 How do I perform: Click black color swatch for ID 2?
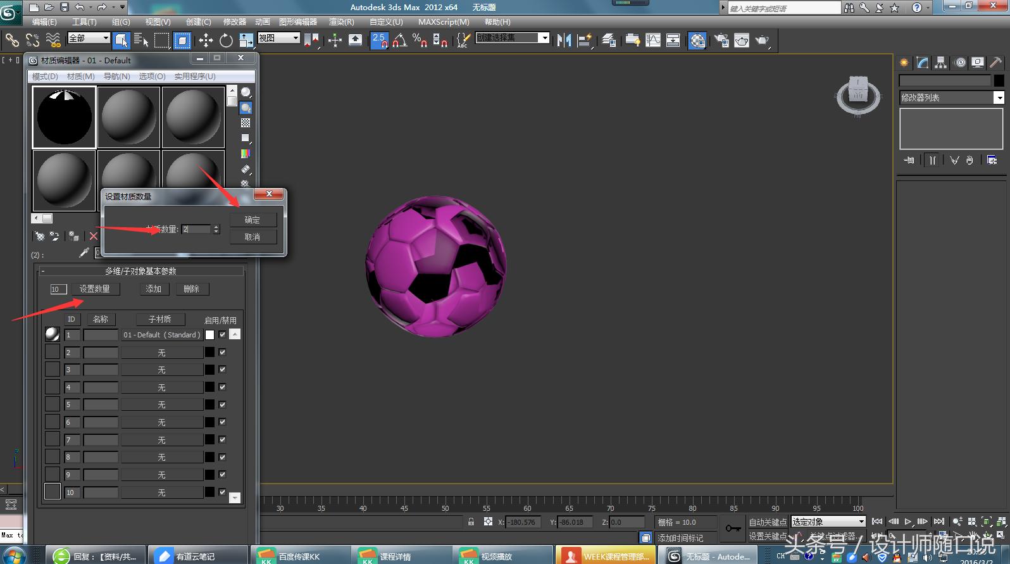click(x=209, y=352)
